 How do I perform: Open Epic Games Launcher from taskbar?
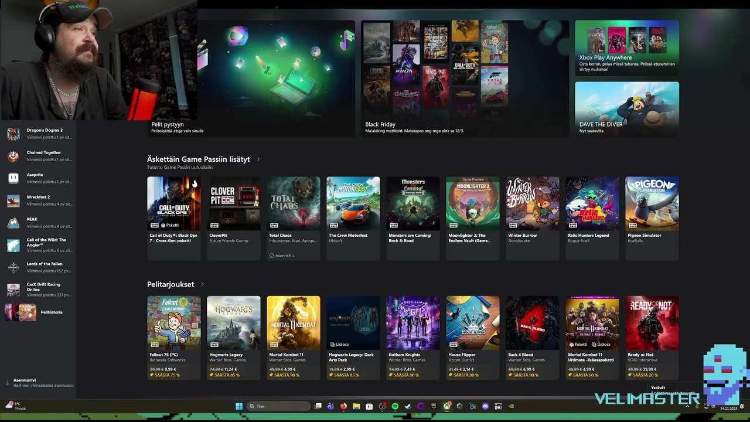pyautogui.click(x=434, y=406)
